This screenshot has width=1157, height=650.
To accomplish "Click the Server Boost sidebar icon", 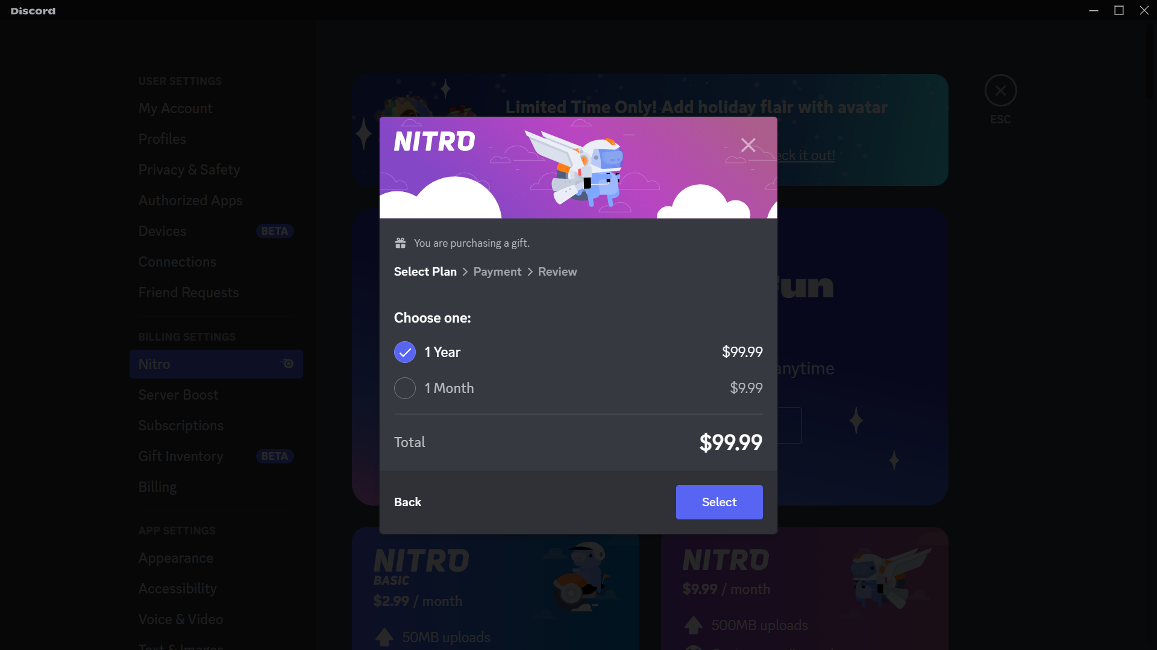I will (x=179, y=394).
